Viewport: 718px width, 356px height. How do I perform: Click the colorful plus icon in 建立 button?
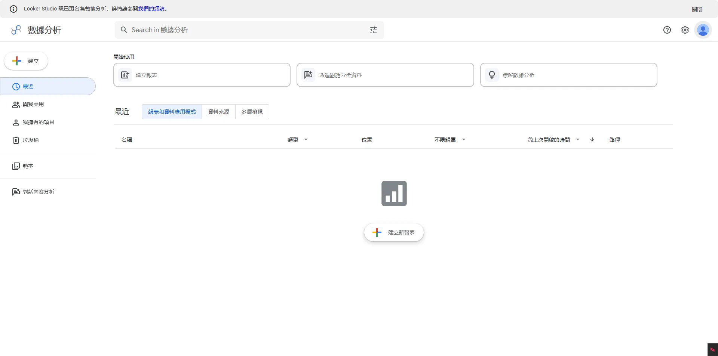17,61
